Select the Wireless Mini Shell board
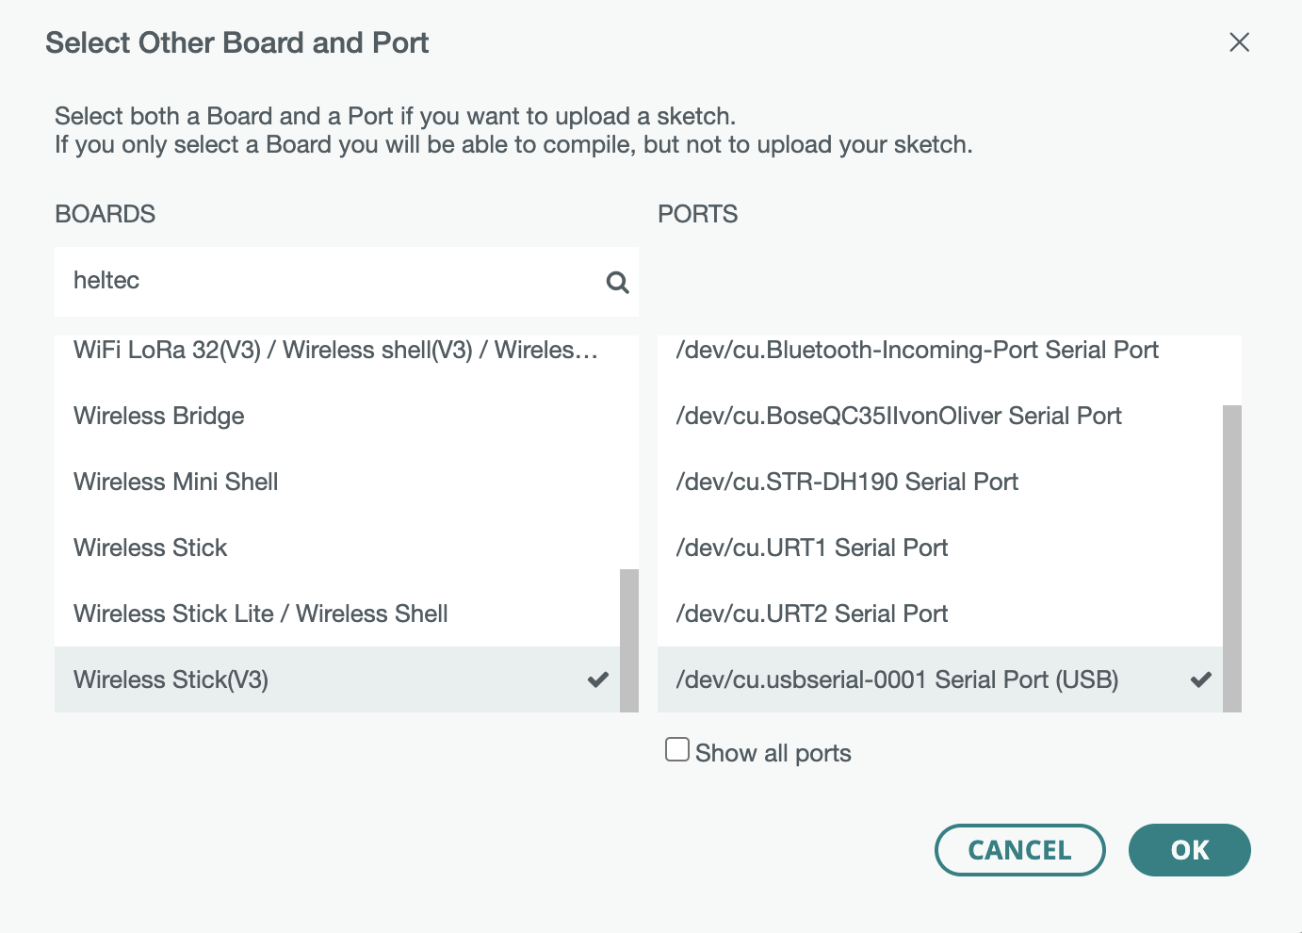 coord(175,482)
